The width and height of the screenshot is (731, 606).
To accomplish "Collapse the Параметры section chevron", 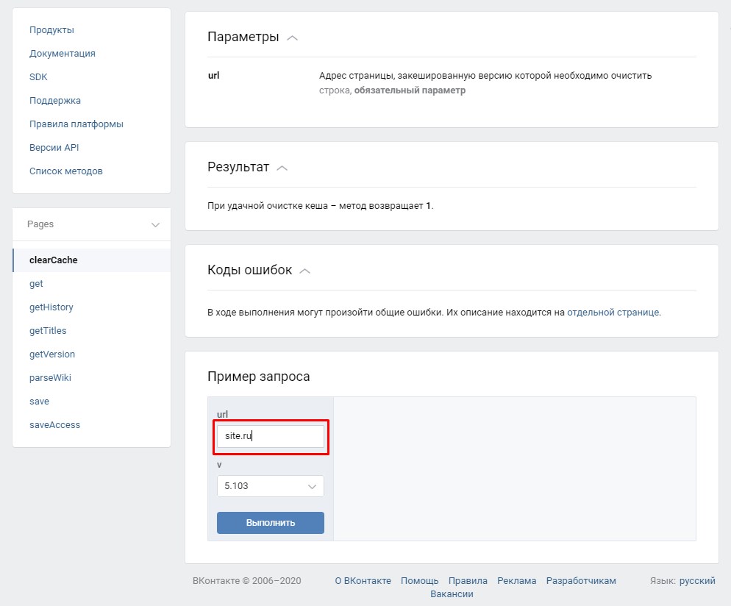I will (x=292, y=38).
